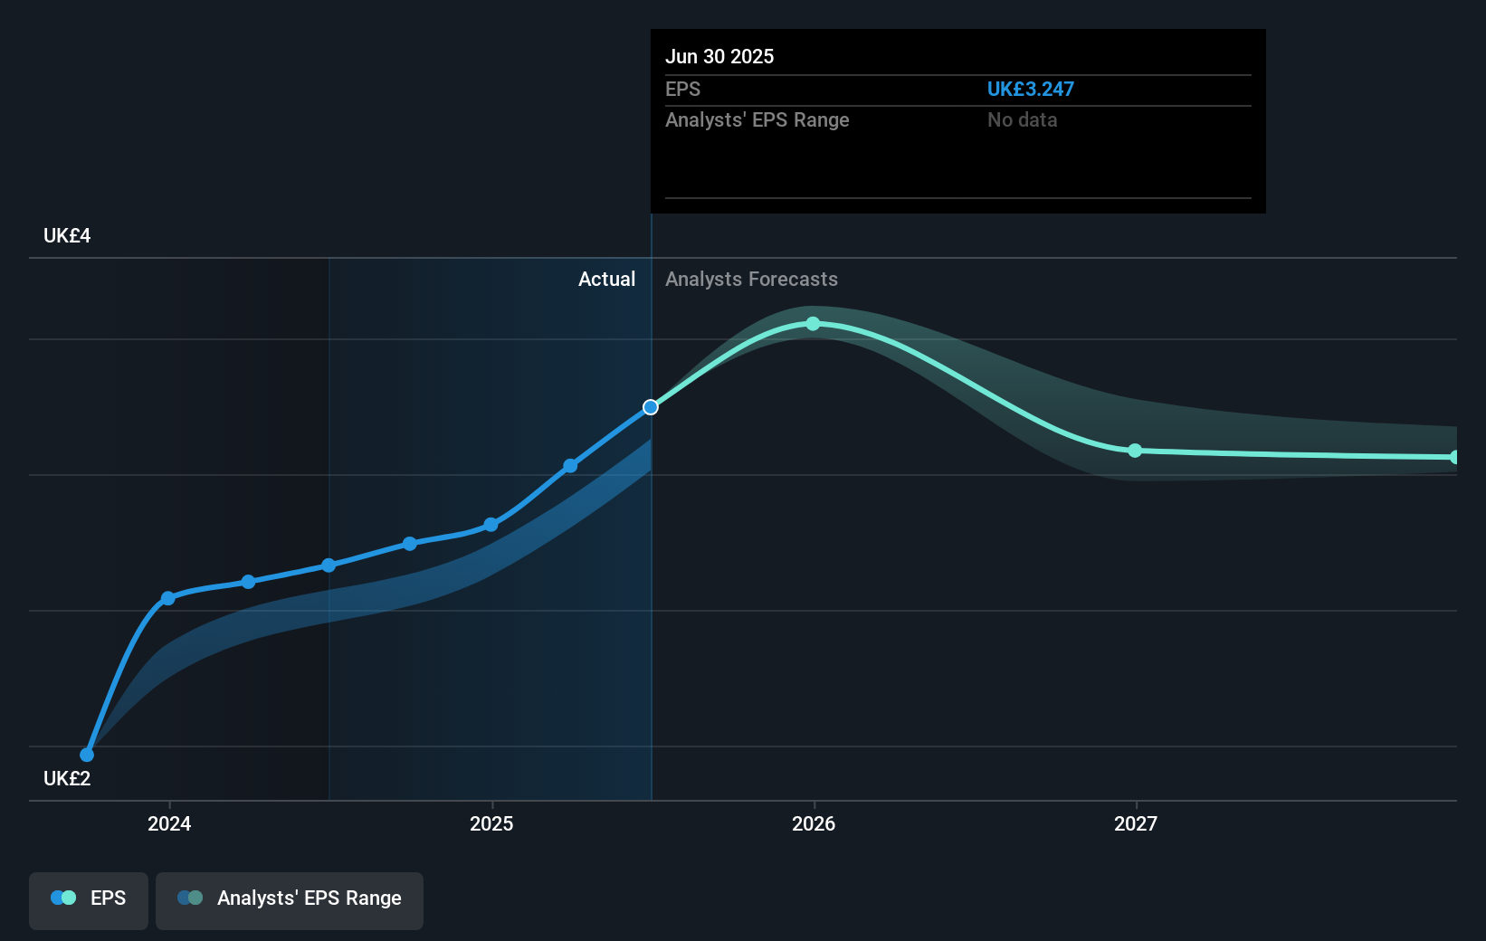
Task: Click the Analysts' EPS Range row in tooltip
Action: click(x=757, y=119)
